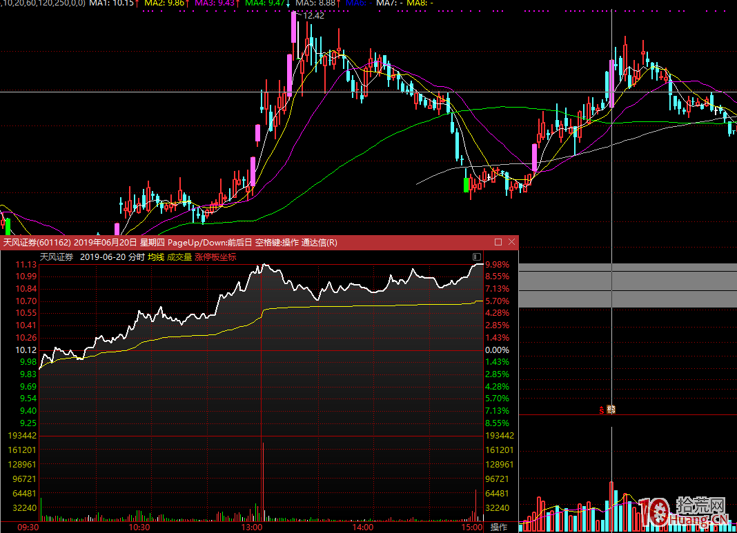Click the red S marker icon
The width and height of the screenshot is (737, 533).
(x=602, y=410)
